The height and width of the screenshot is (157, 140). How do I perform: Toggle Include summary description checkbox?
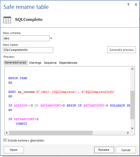pyautogui.click(x=5, y=140)
